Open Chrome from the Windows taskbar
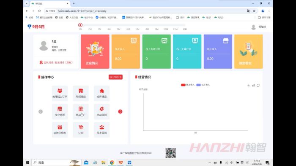Image resolution: width=296 pixels, height=166 pixels. (x=112, y=163)
